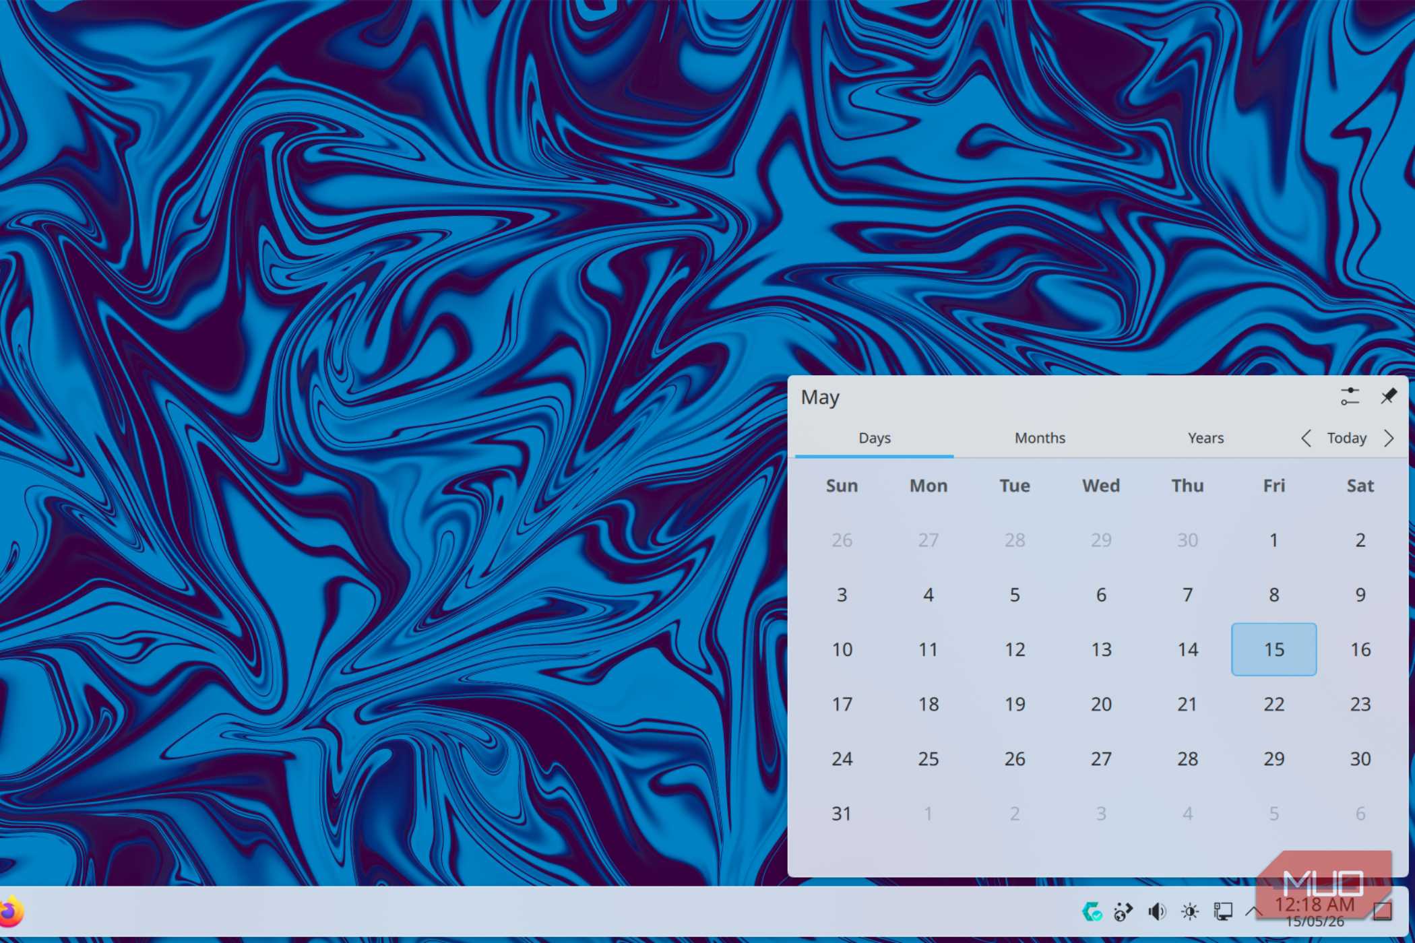Open the brightness tray icon
Screen dimensions: 1415x943
pos(1190,912)
